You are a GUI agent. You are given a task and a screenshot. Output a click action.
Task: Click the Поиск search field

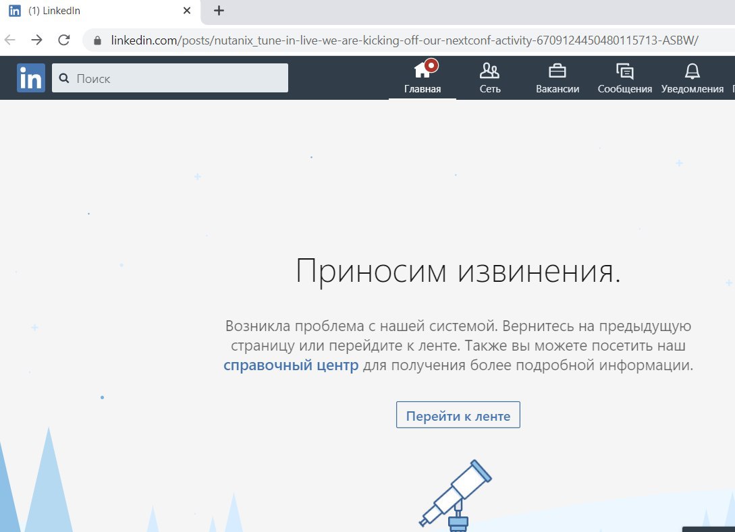[170, 78]
